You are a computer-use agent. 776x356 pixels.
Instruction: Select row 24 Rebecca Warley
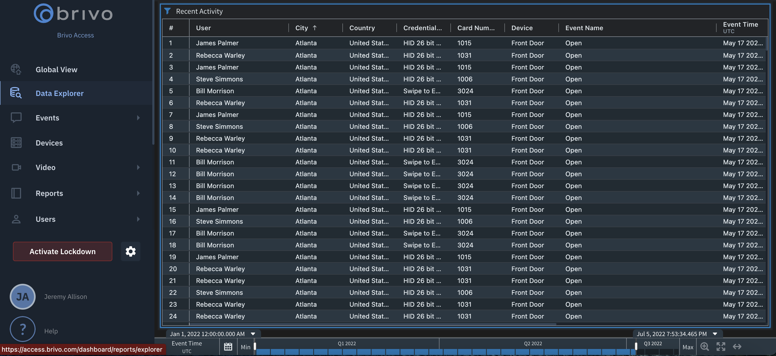464,316
